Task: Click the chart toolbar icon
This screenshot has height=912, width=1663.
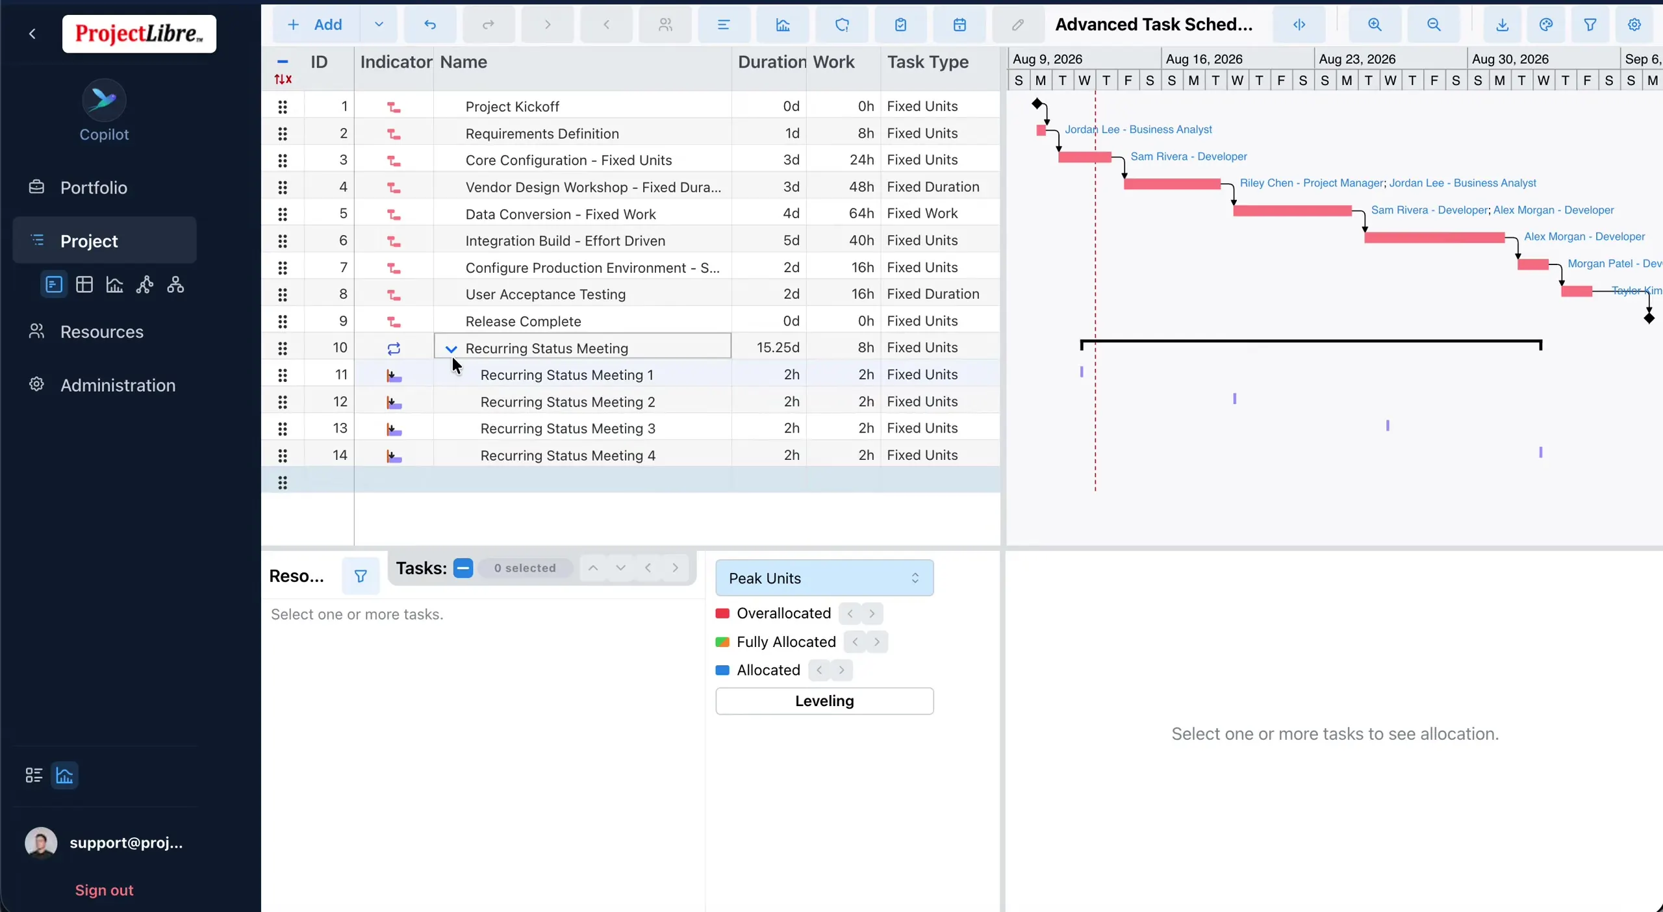Action: pos(783,25)
